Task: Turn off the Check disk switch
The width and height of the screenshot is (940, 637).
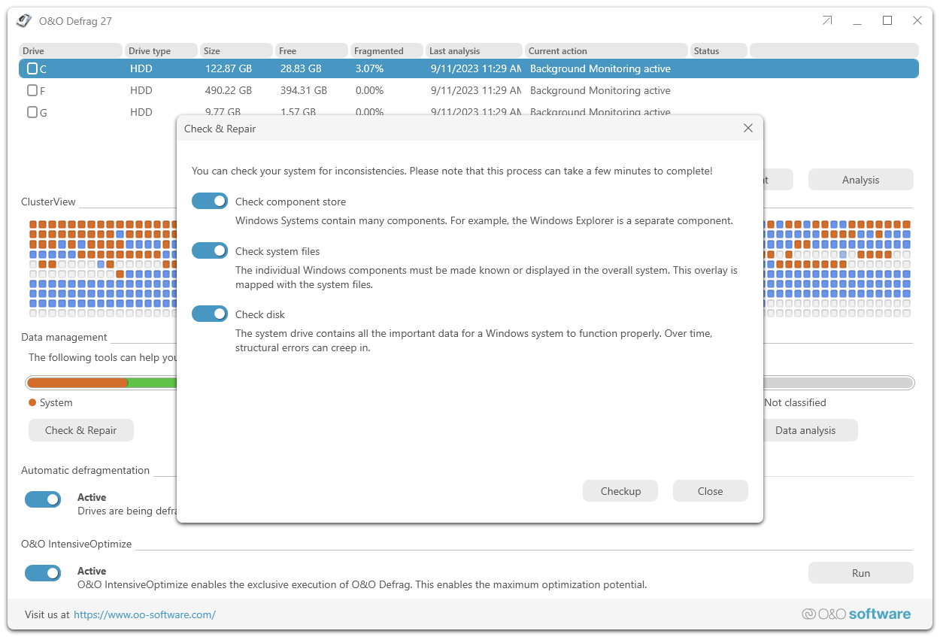Action: pos(210,314)
